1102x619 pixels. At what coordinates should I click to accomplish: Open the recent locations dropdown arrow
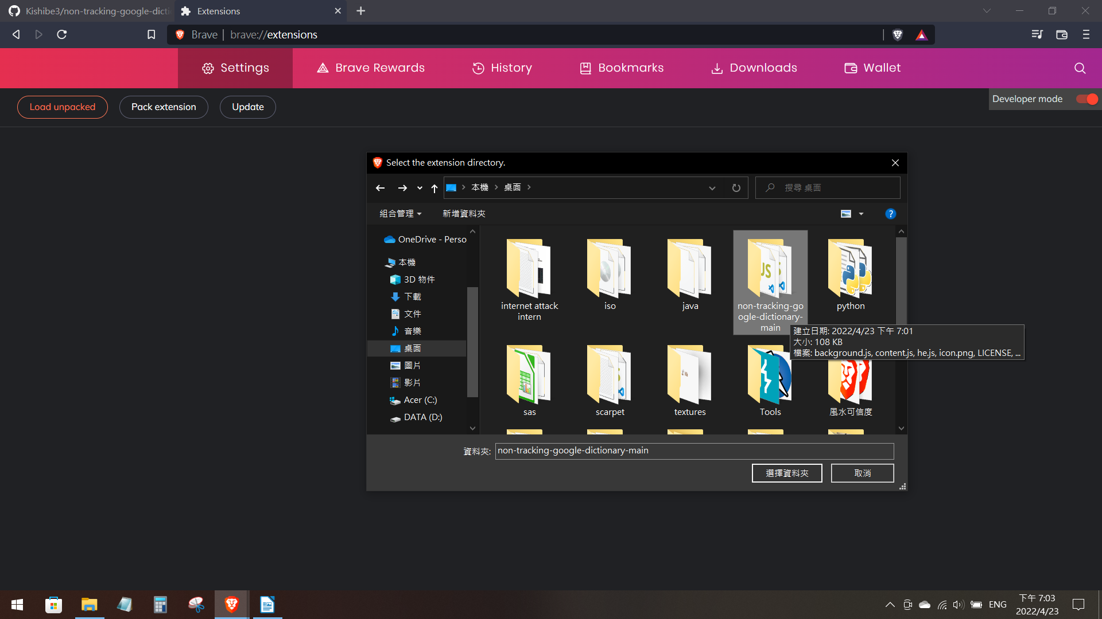click(x=420, y=188)
